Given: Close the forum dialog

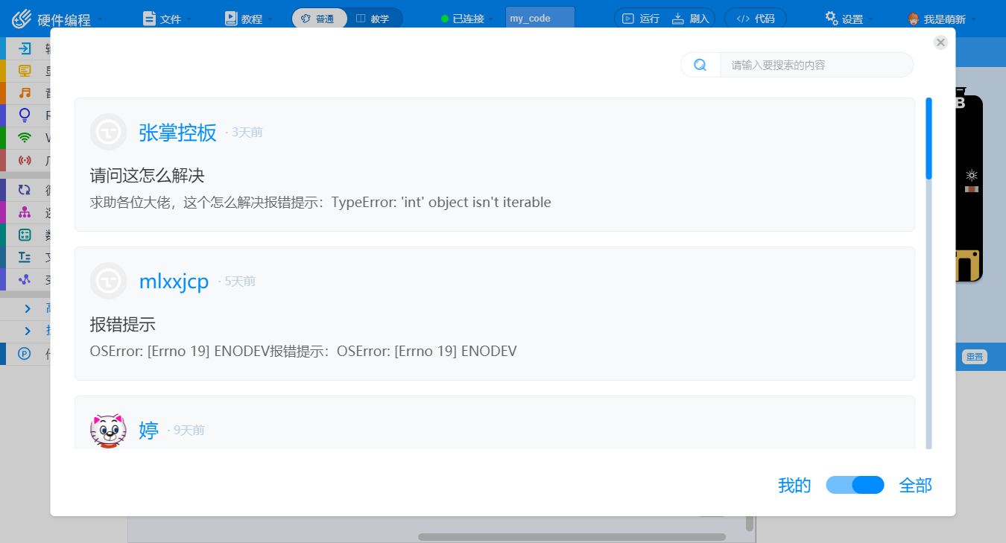Looking at the screenshot, I should [x=940, y=42].
